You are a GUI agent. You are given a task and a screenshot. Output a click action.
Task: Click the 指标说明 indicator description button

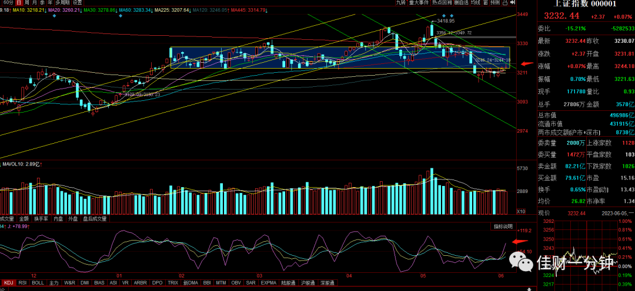(503, 226)
